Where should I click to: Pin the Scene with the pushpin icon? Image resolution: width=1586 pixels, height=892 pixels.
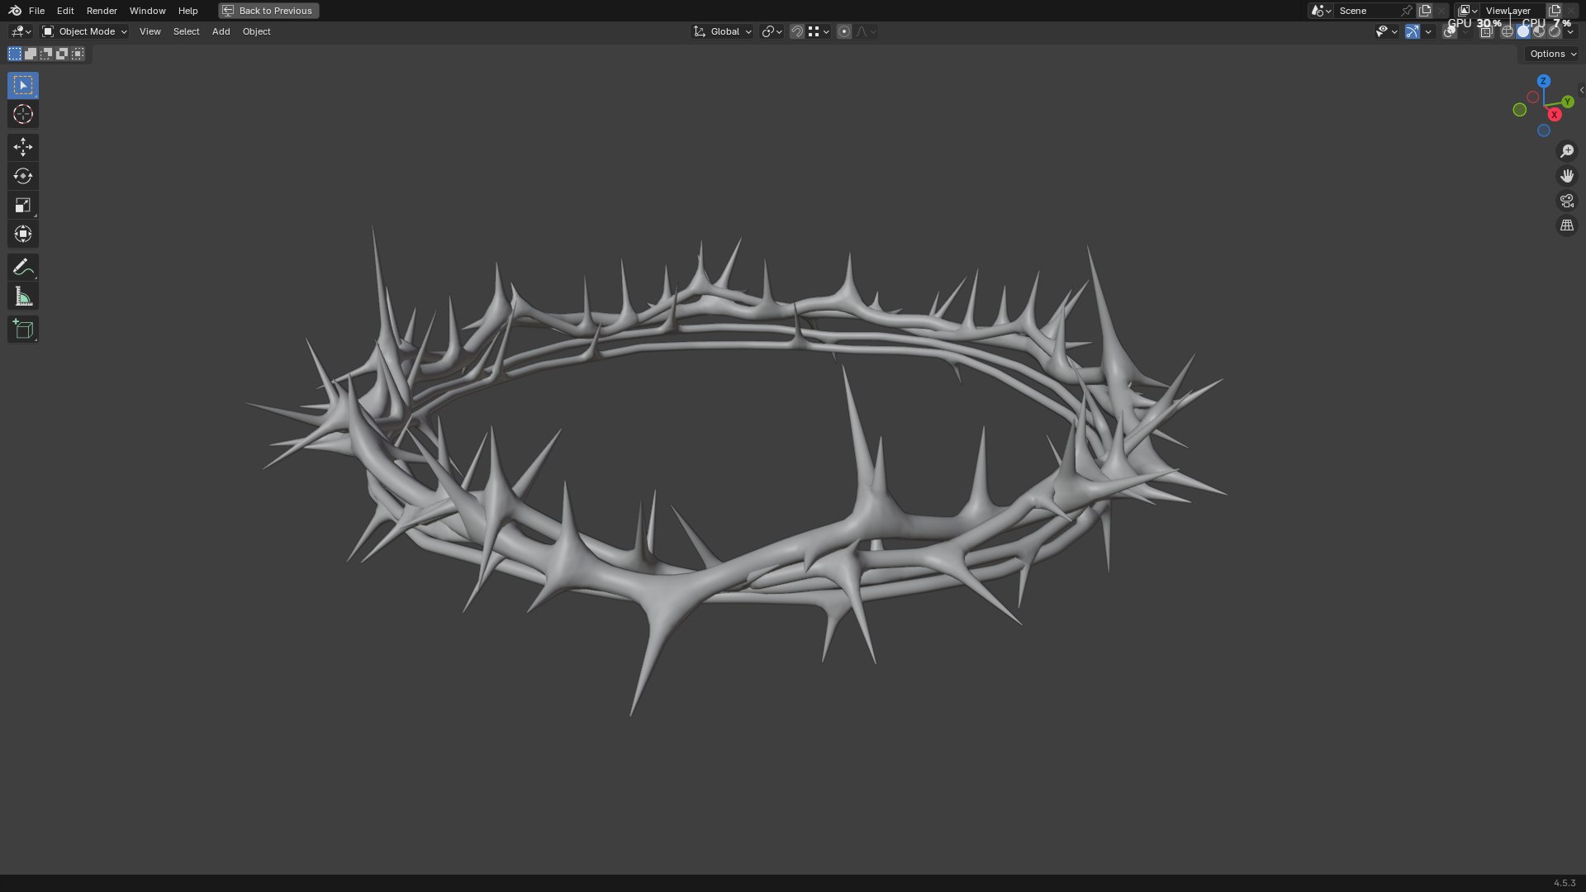click(x=1407, y=11)
